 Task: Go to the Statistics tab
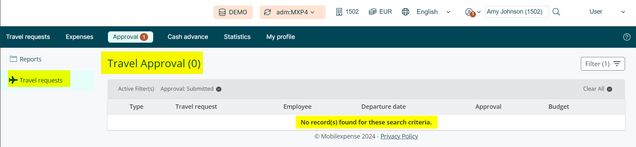click(x=237, y=37)
